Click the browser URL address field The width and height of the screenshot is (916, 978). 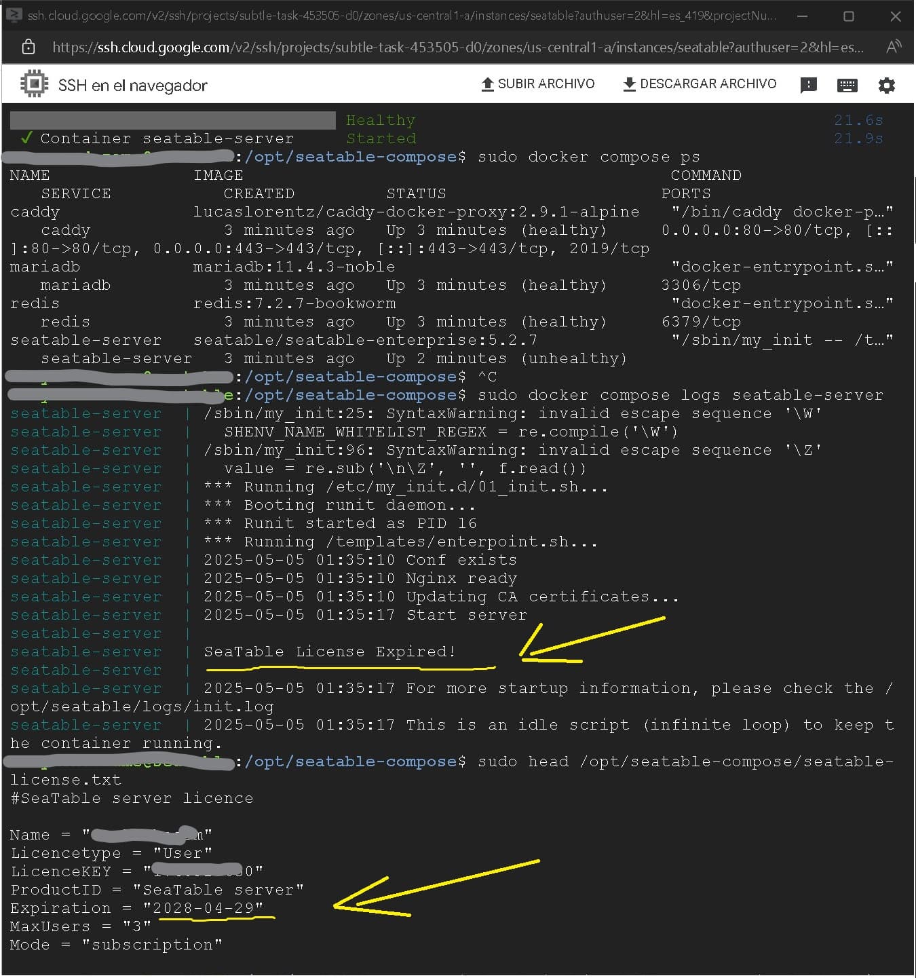click(x=458, y=48)
